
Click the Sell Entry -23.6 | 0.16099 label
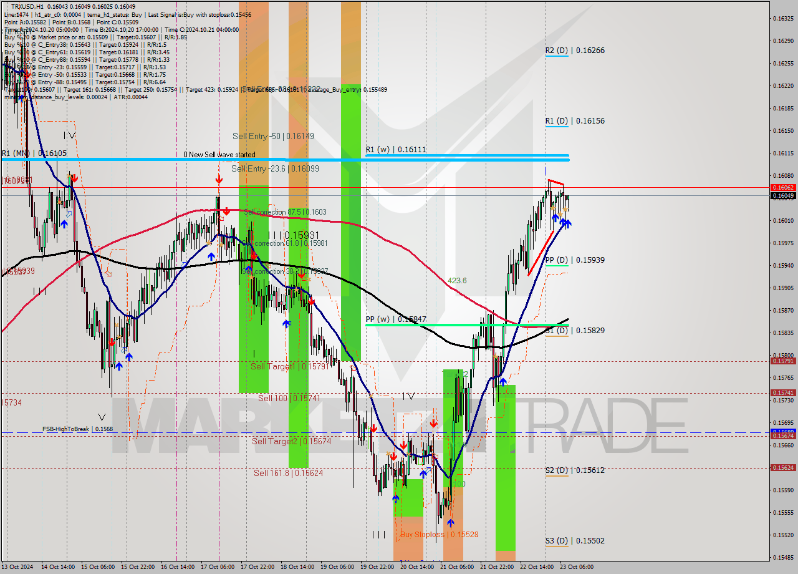tap(275, 168)
